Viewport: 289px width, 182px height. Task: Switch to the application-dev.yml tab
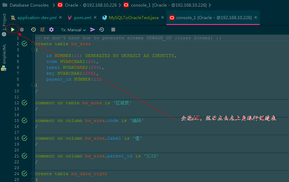pyautogui.click(x=37, y=18)
